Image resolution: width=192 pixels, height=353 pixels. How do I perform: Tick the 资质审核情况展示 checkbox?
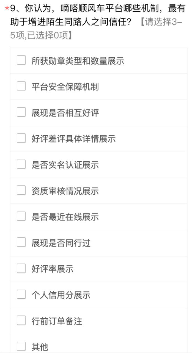click(x=21, y=190)
